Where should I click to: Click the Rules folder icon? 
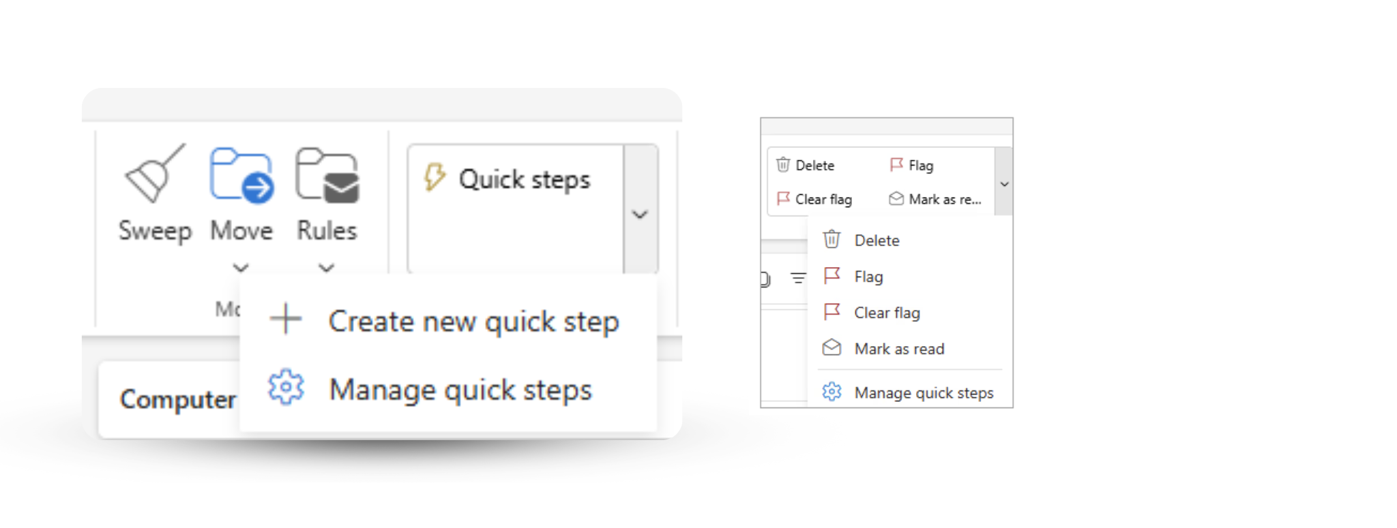[327, 176]
